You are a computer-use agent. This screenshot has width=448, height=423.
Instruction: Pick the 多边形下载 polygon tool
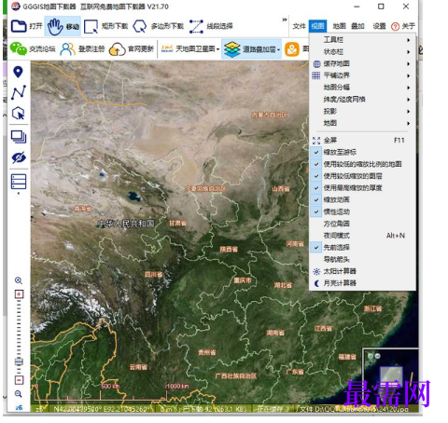click(140, 26)
